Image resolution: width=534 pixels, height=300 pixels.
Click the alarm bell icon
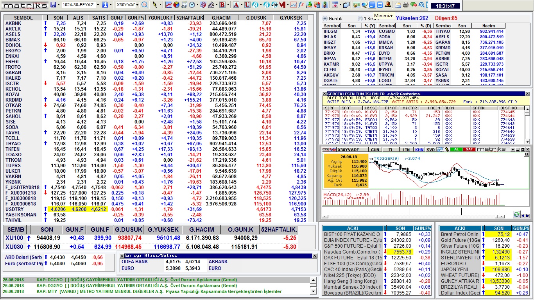point(387,5)
